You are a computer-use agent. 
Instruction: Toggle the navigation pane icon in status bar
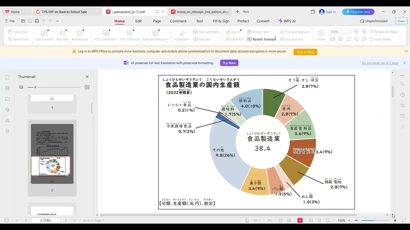(6, 220)
